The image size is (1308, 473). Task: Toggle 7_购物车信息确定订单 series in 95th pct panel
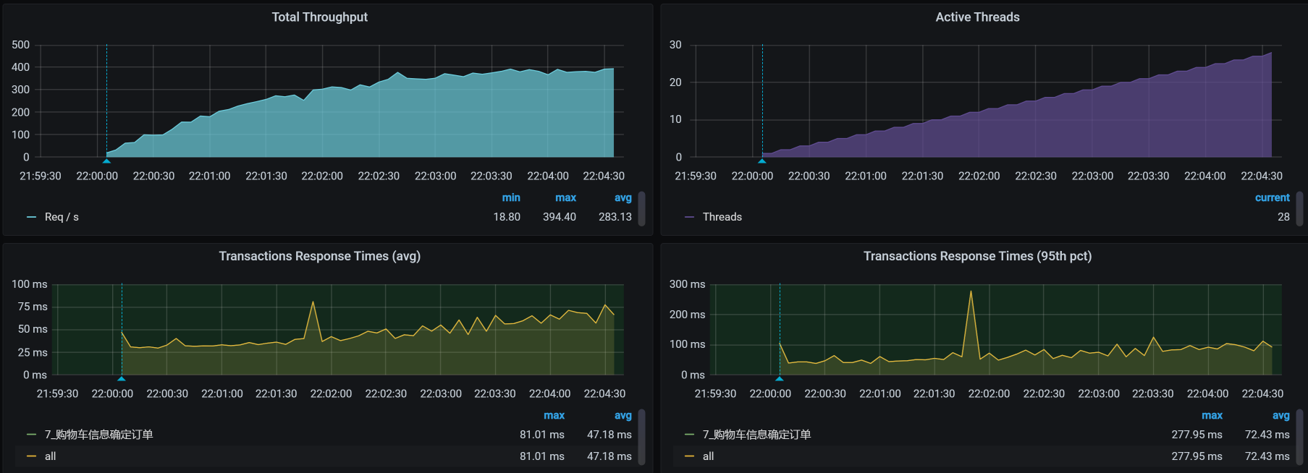[x=756, y=435]
